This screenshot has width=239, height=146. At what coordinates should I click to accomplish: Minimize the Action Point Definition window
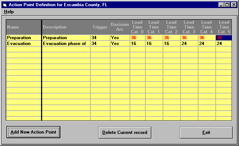(221, 5)
